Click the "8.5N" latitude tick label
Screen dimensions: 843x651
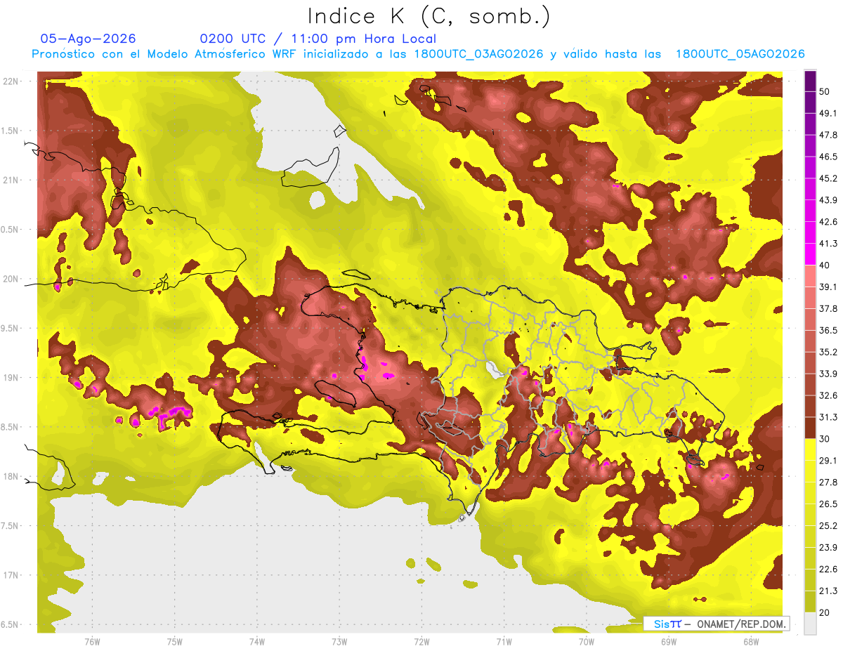[x=11, y=427]
